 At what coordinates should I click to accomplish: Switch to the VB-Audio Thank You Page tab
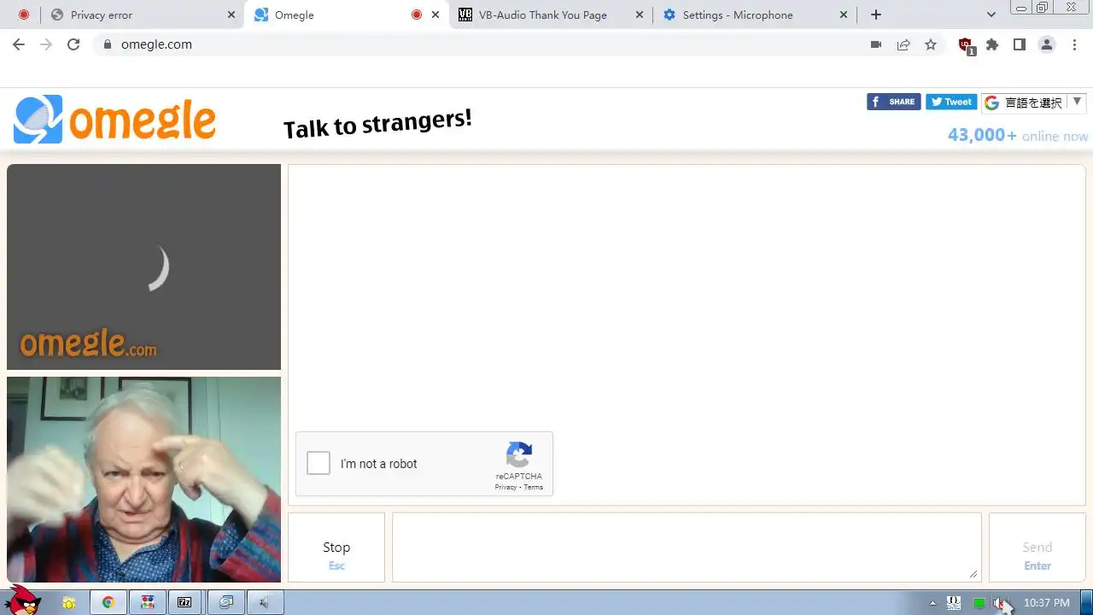click(x=551, y=15)
